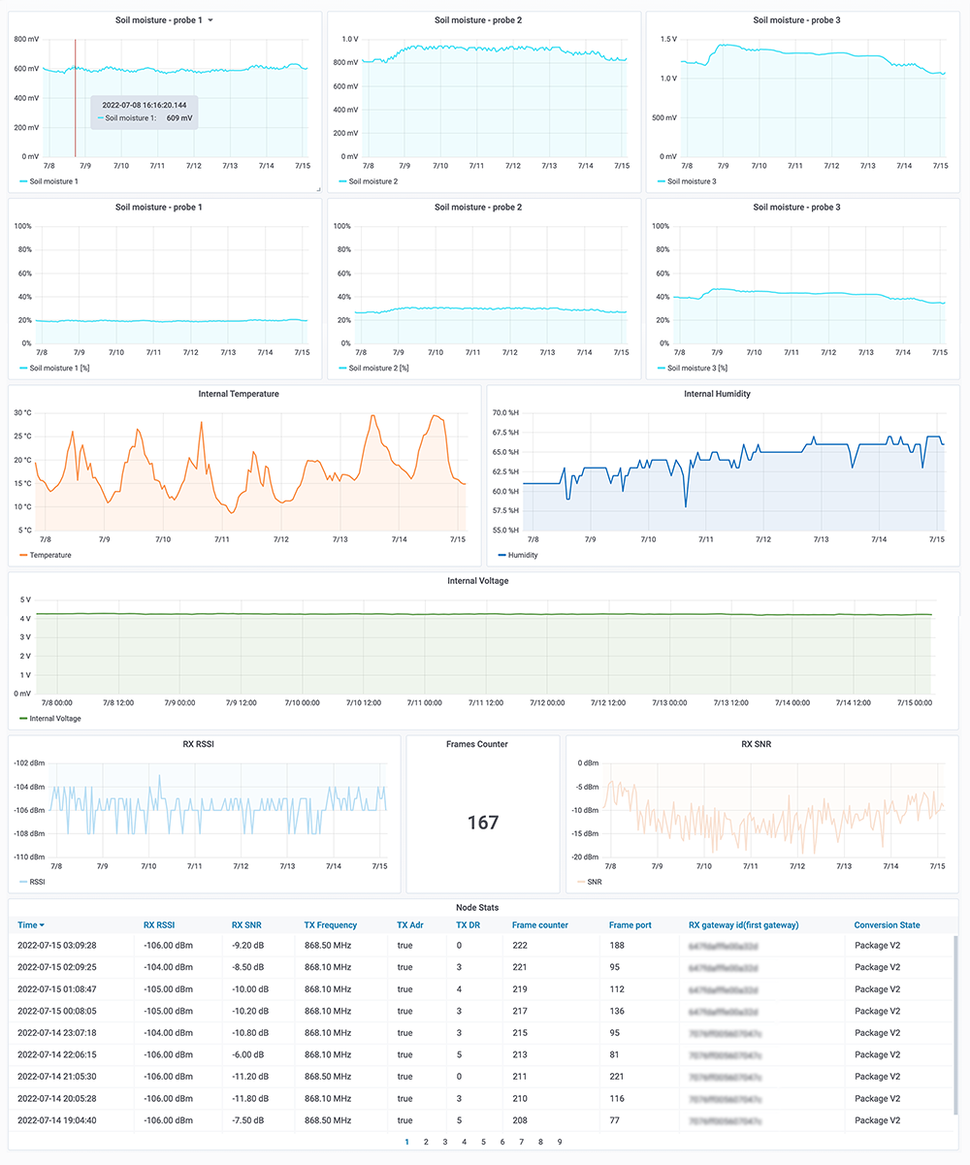Go to Node Stats table page 2
This screenshot has height=1165, width=970.
tap(426, 1142)
